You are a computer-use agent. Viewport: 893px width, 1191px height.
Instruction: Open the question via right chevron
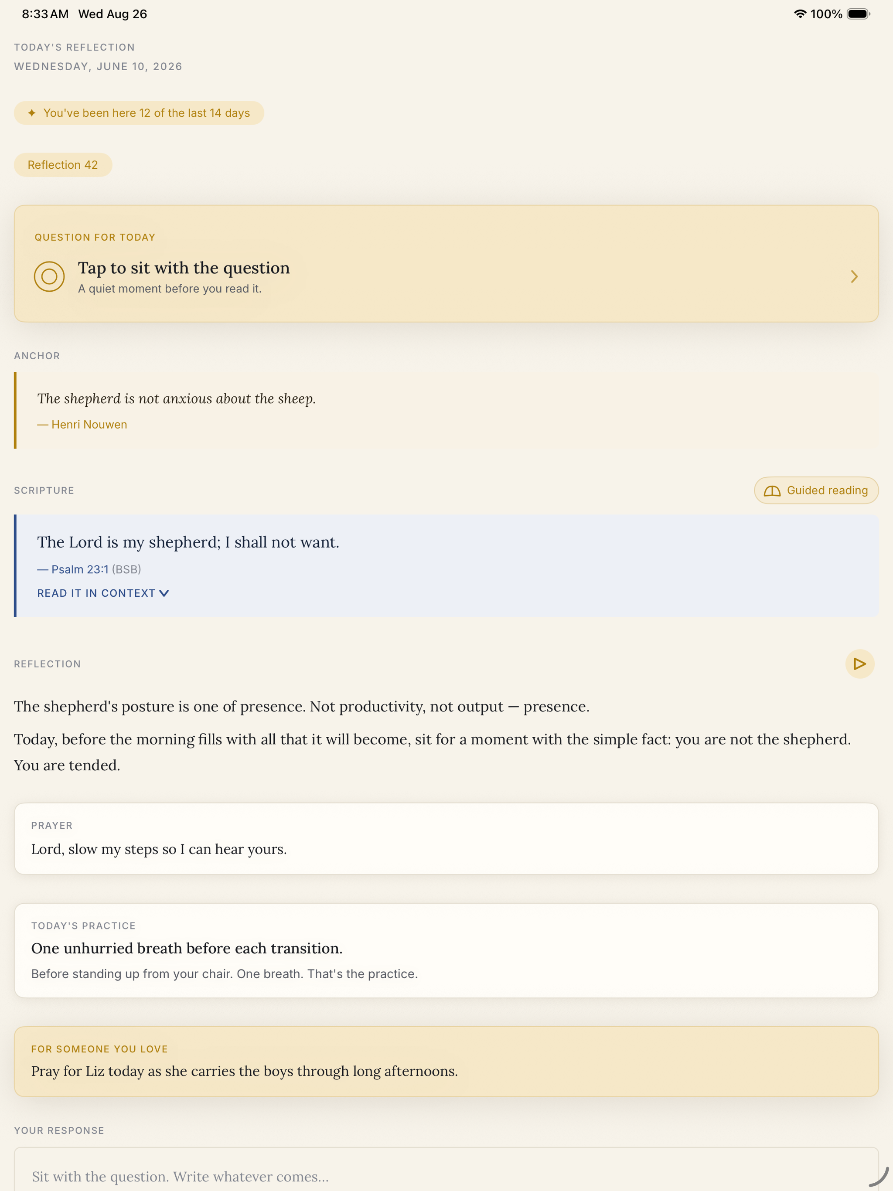point(854,277)
